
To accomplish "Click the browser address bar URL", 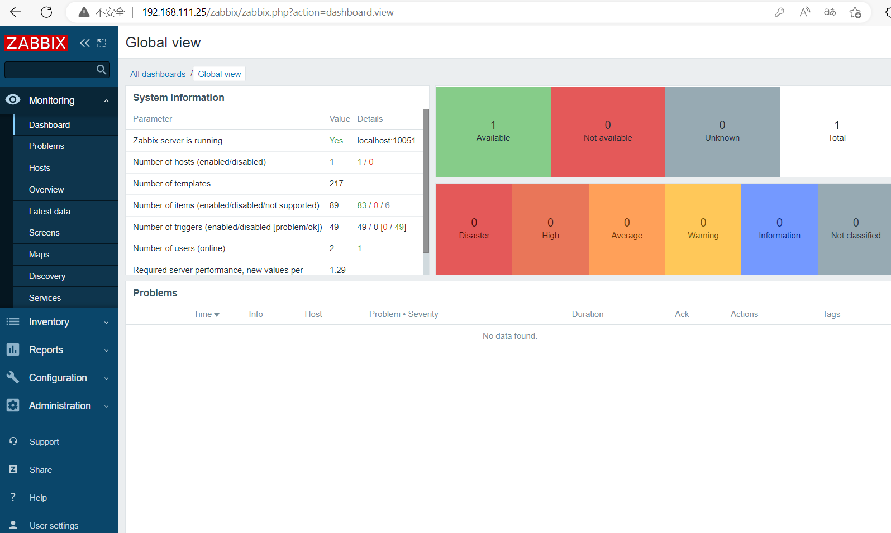I will point(268,12).
